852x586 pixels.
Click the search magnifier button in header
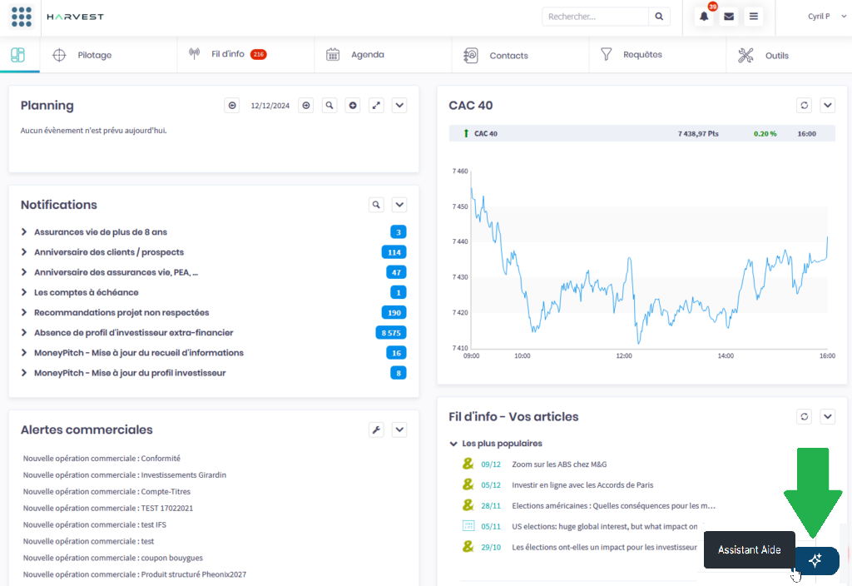[659, 17]
